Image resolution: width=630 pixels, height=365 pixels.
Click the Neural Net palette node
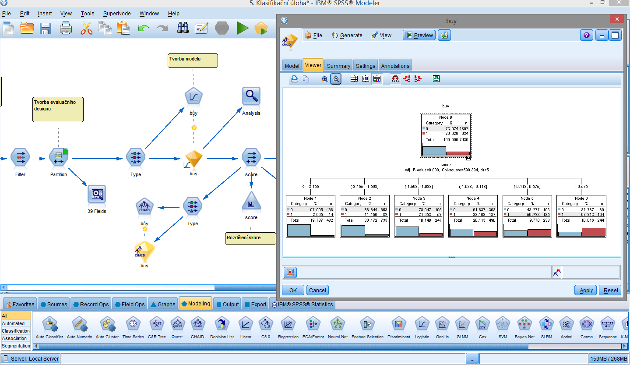tap(338, 325)
